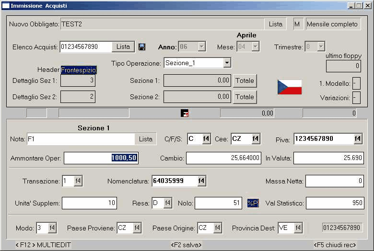The width and height of the screenshot is (374, 251).
Task: Click the Totale button for Sezione 1
Action: [x=245, y=81]
